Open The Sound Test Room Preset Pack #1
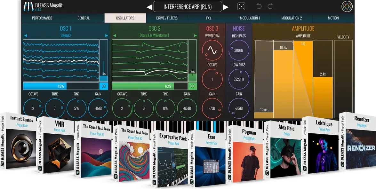This screenshot has width=376, height=189. coord(93,149)
